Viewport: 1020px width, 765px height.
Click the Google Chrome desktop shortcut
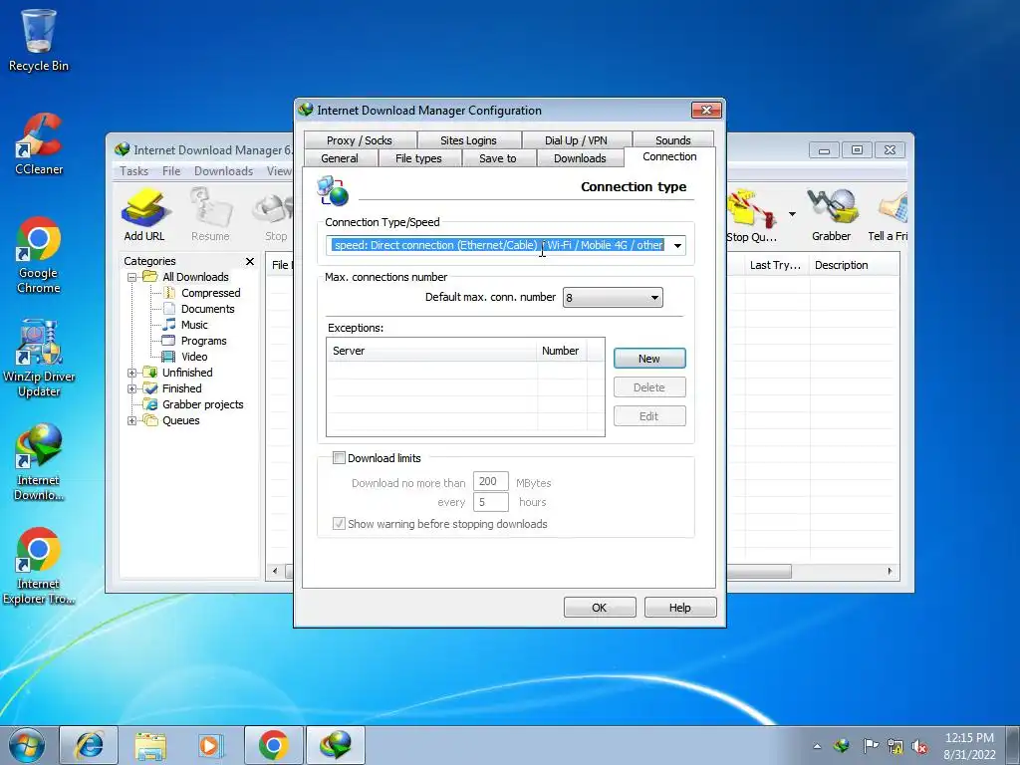tap(39, 255)
